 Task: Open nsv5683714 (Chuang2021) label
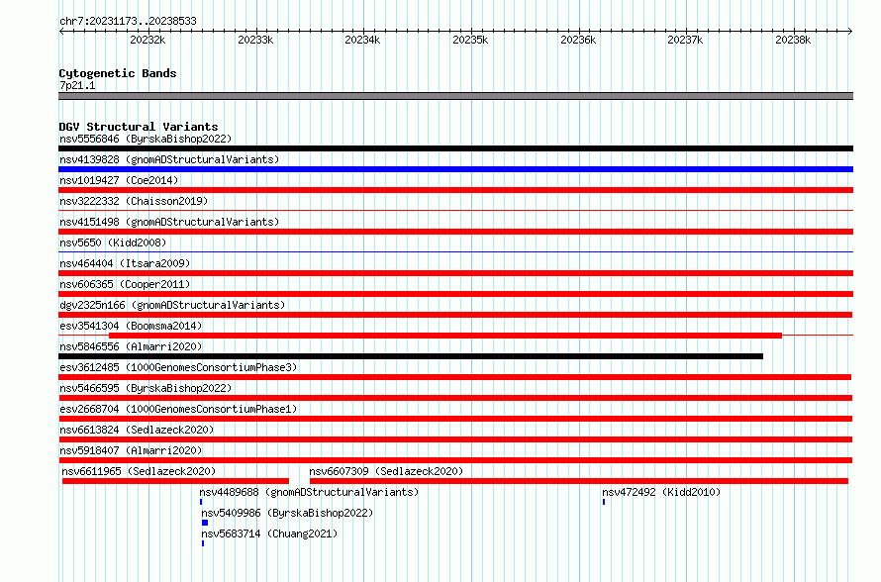click(x=269, y=533)
